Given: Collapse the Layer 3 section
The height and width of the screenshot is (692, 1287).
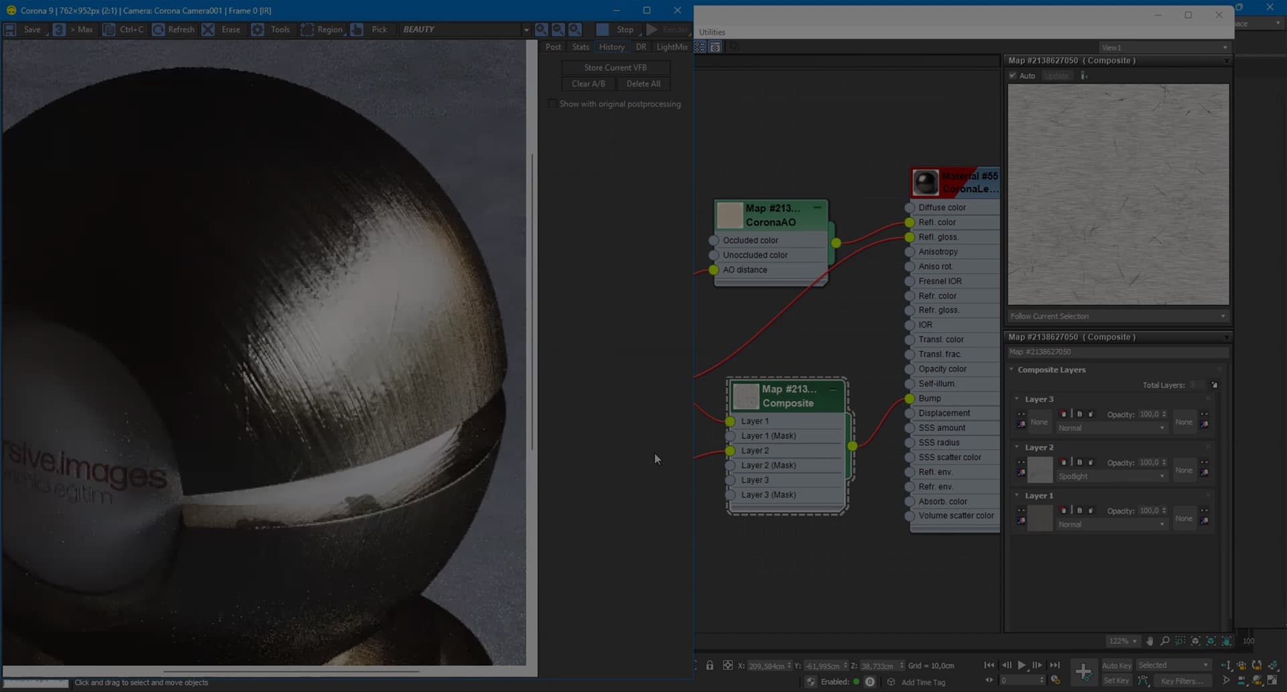Looking at the screenshot, I should tap(1017, 399).
